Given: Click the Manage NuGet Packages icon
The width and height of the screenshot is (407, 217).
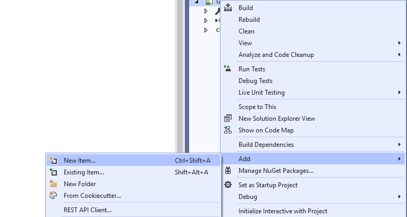Looking at the screenshot, I should (x=228, y=171).
